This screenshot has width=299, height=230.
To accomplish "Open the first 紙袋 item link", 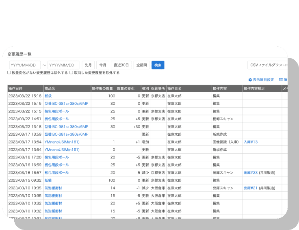I will click(x=49, y=96).
